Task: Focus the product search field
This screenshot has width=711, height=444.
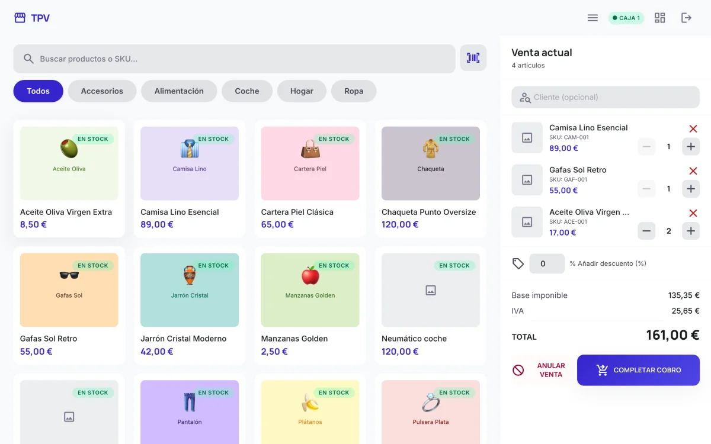Action: 234,59
